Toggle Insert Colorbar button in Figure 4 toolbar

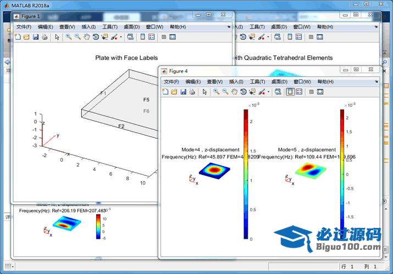click(x=290, y=92)
